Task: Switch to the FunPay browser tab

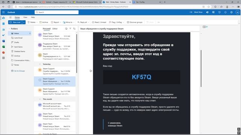Action: click(146, 2)
